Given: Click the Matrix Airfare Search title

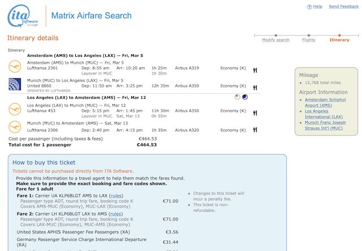Looking at the screenshot, I should point(92,16).
